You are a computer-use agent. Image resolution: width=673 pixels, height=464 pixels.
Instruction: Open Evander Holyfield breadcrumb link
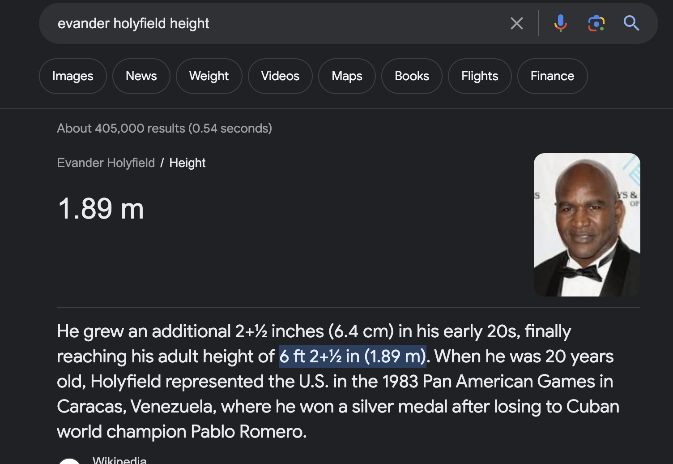pyautogui.click(x=106, y=163)
